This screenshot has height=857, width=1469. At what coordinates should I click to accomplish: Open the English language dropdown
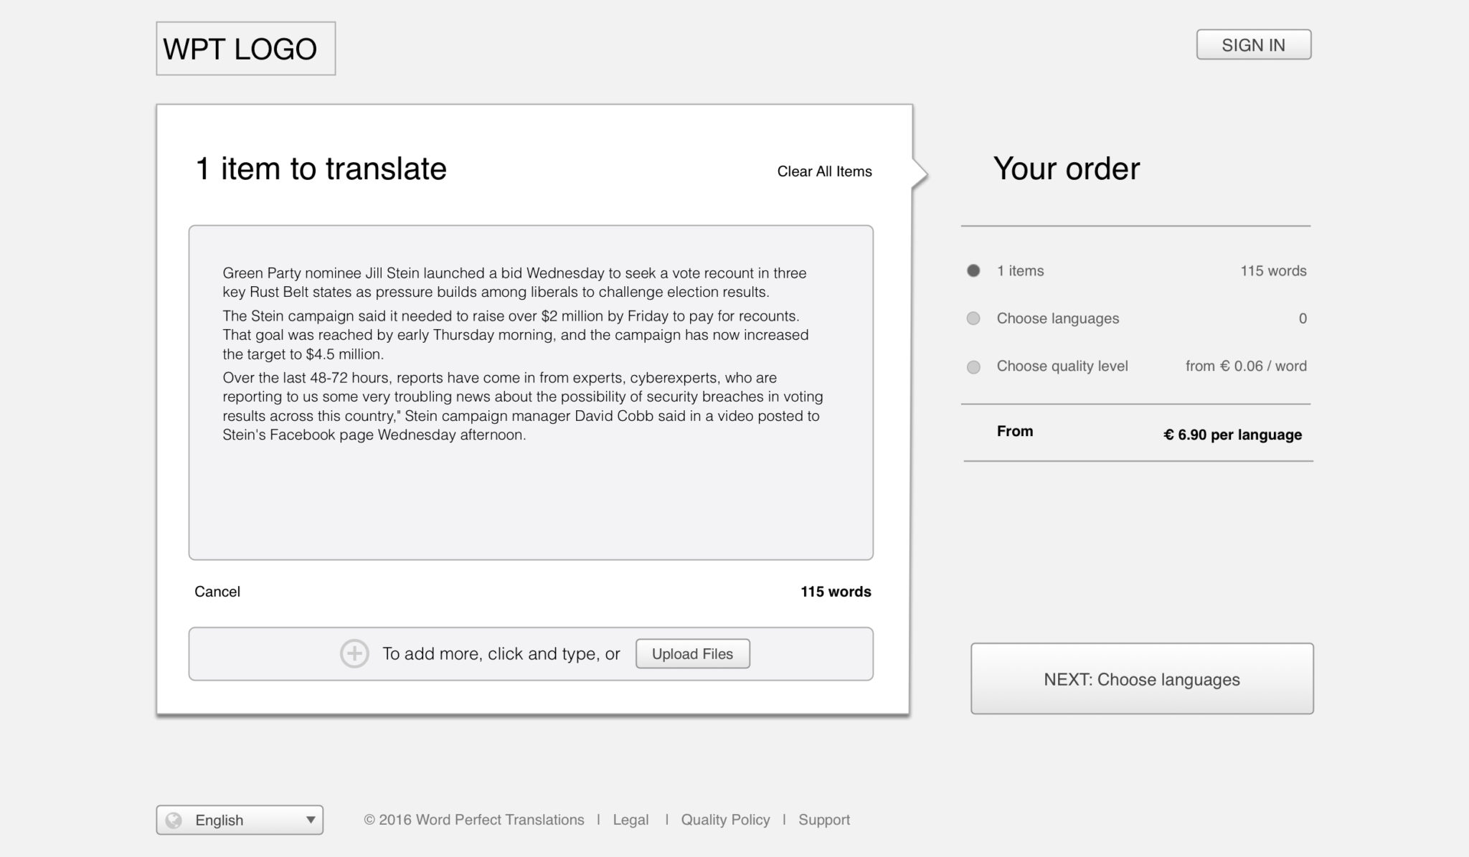[x=240, y=820]
